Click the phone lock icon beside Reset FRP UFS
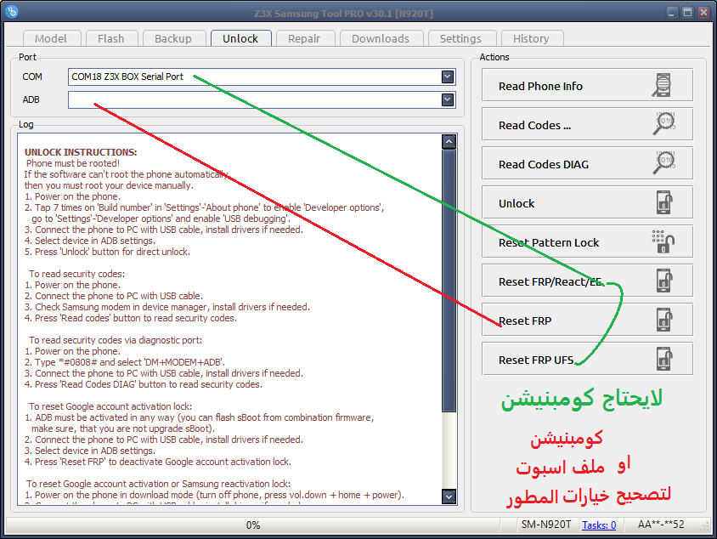The image size is (717, 539). (664, 359)
